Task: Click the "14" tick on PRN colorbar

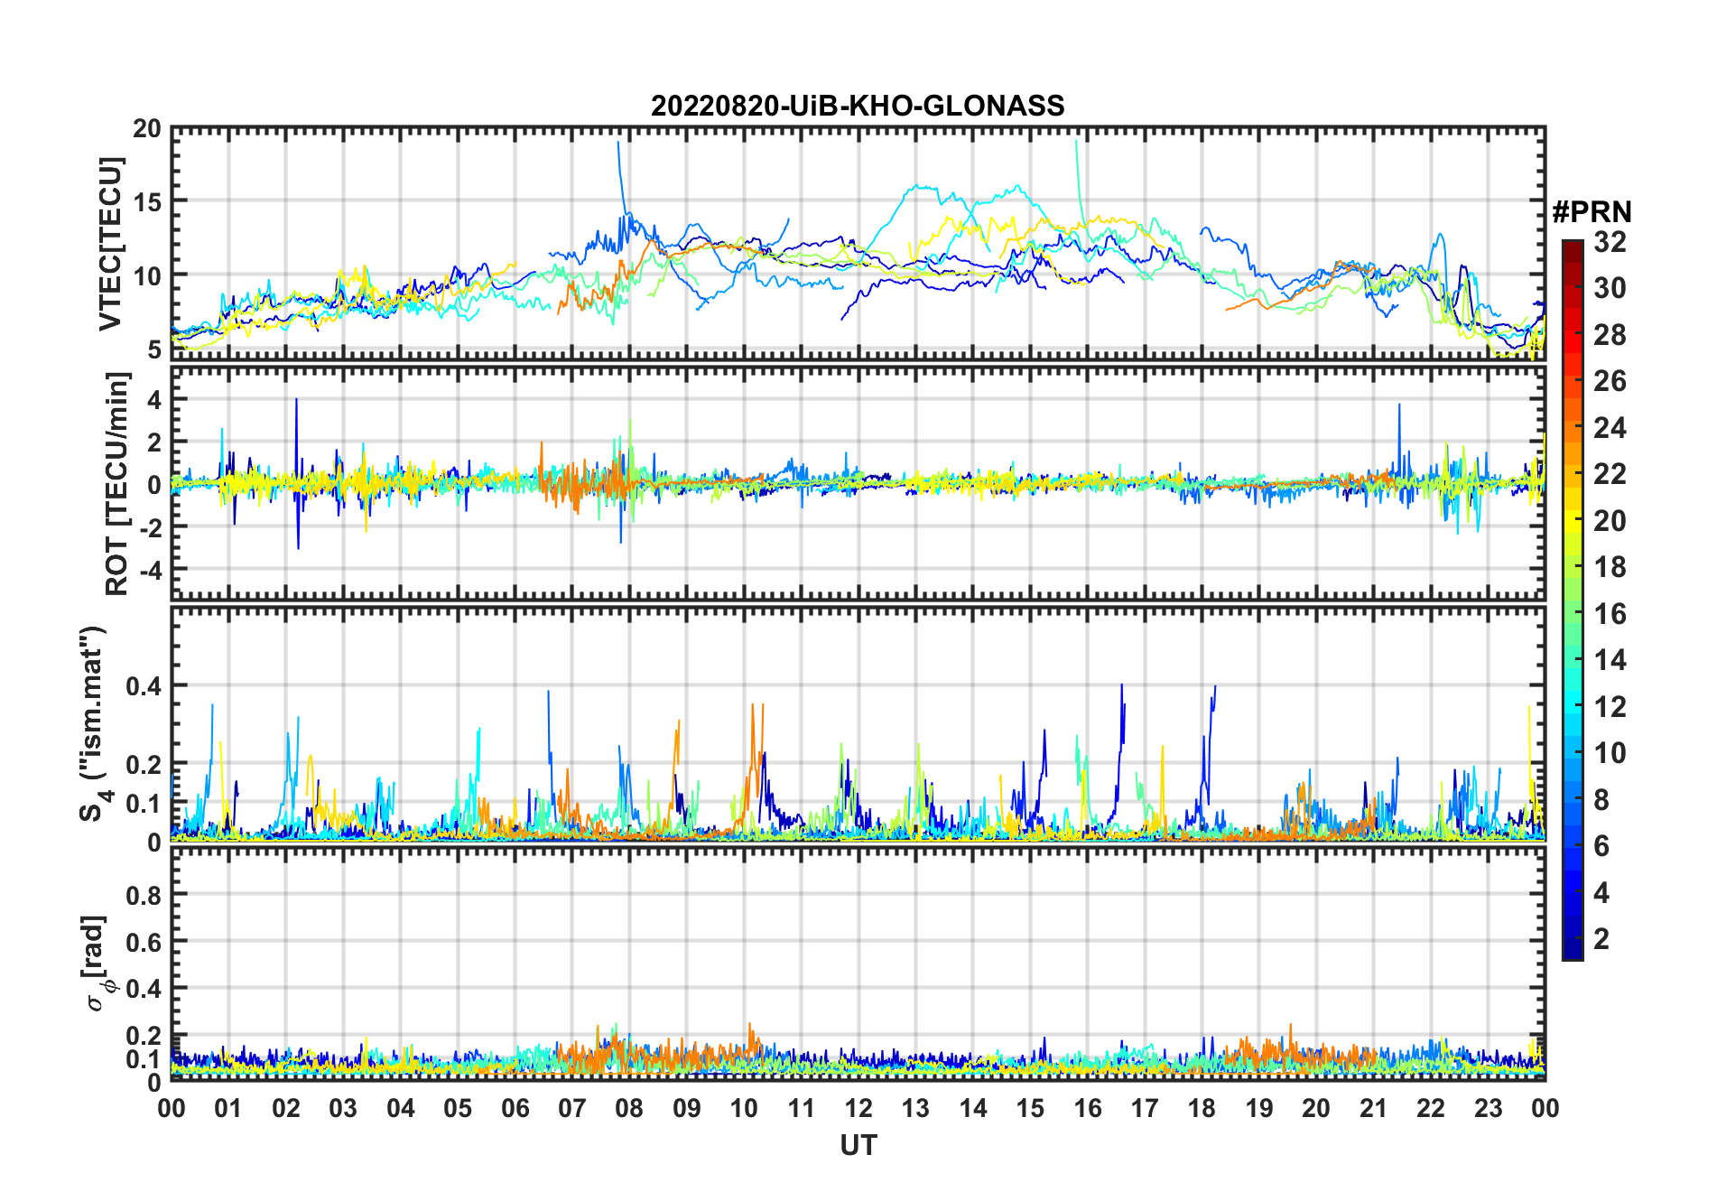Action: point(1610,660)
